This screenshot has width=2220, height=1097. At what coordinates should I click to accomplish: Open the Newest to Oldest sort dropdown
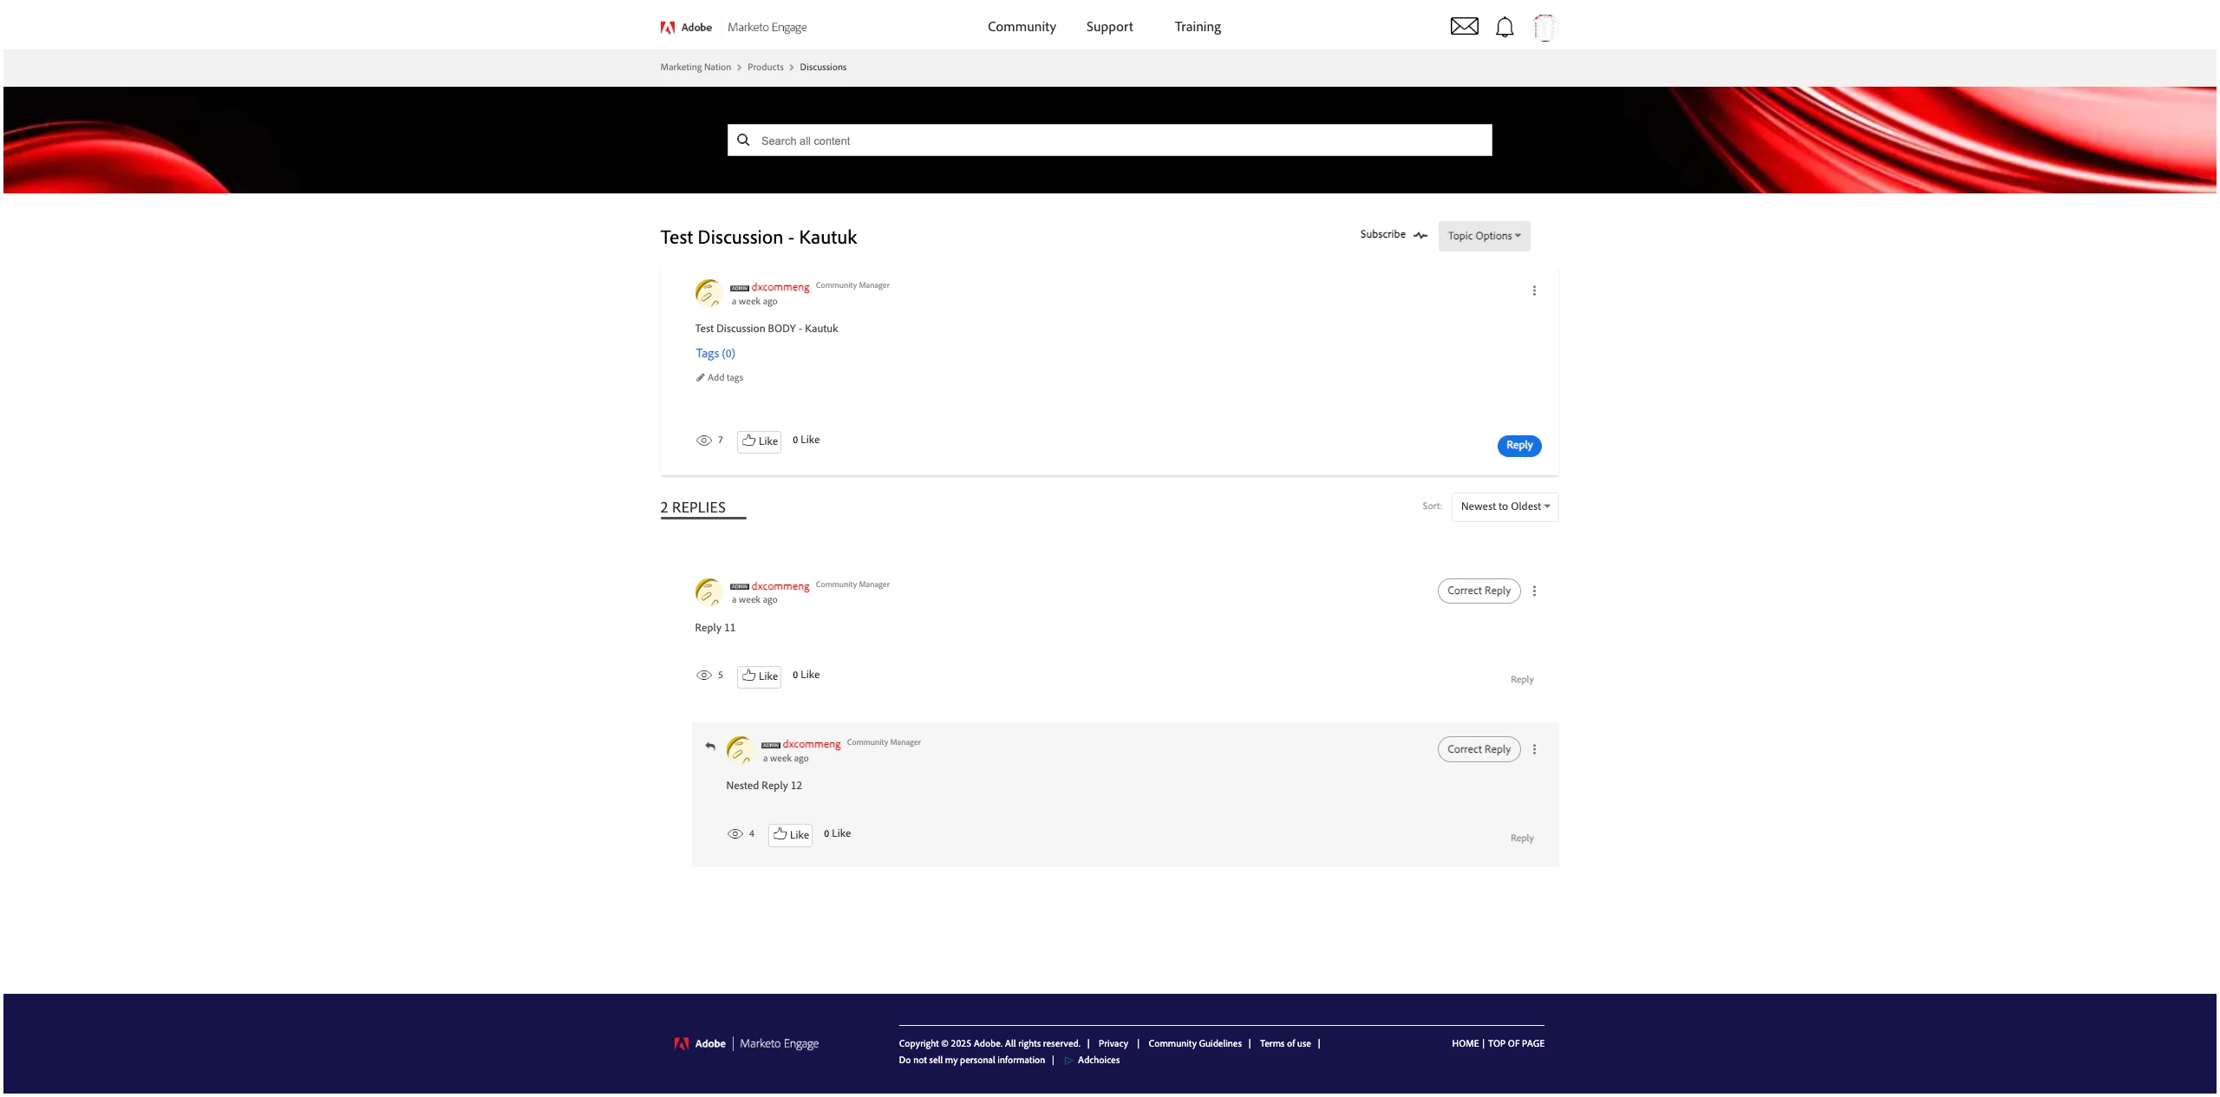point(1505,507)
